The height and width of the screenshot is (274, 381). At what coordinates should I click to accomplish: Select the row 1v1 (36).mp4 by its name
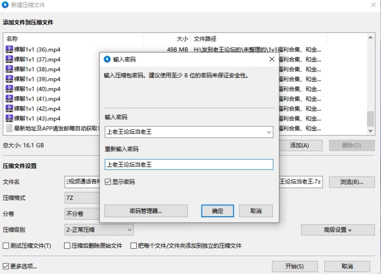(37, 50)
